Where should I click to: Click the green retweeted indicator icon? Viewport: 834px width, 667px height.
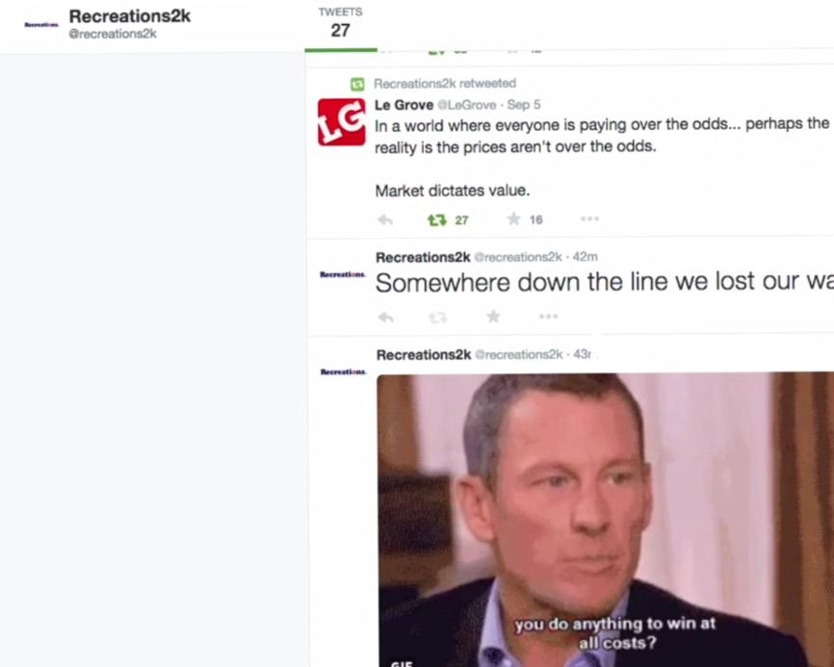[357, 84]
